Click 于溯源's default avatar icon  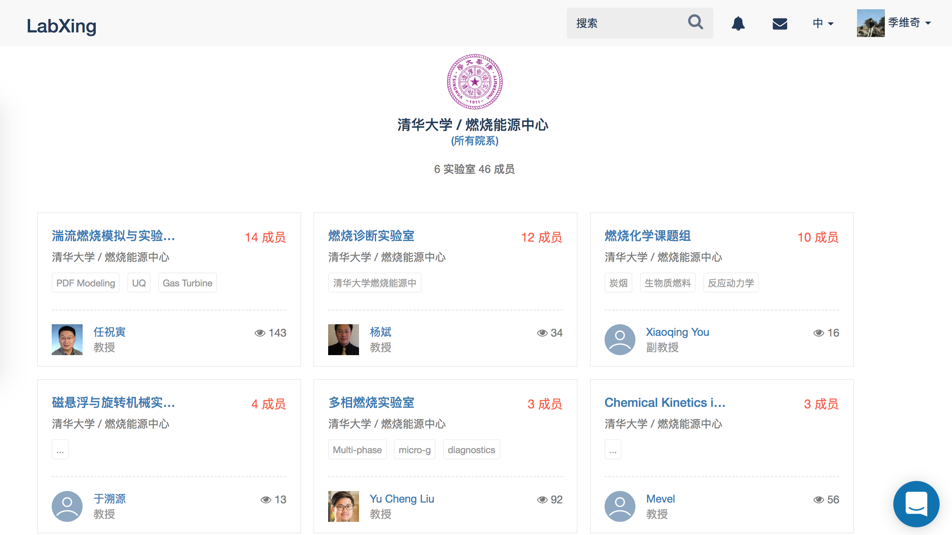click(67, 506)
